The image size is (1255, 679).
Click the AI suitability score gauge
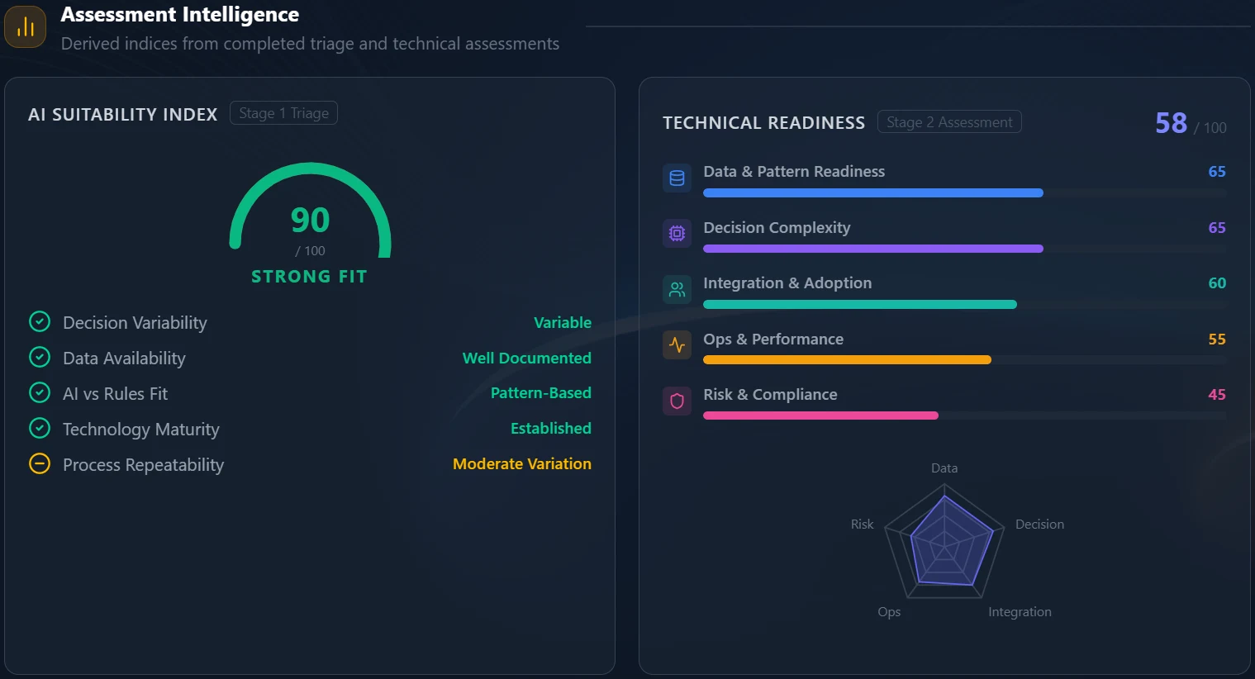click(310, 211)
